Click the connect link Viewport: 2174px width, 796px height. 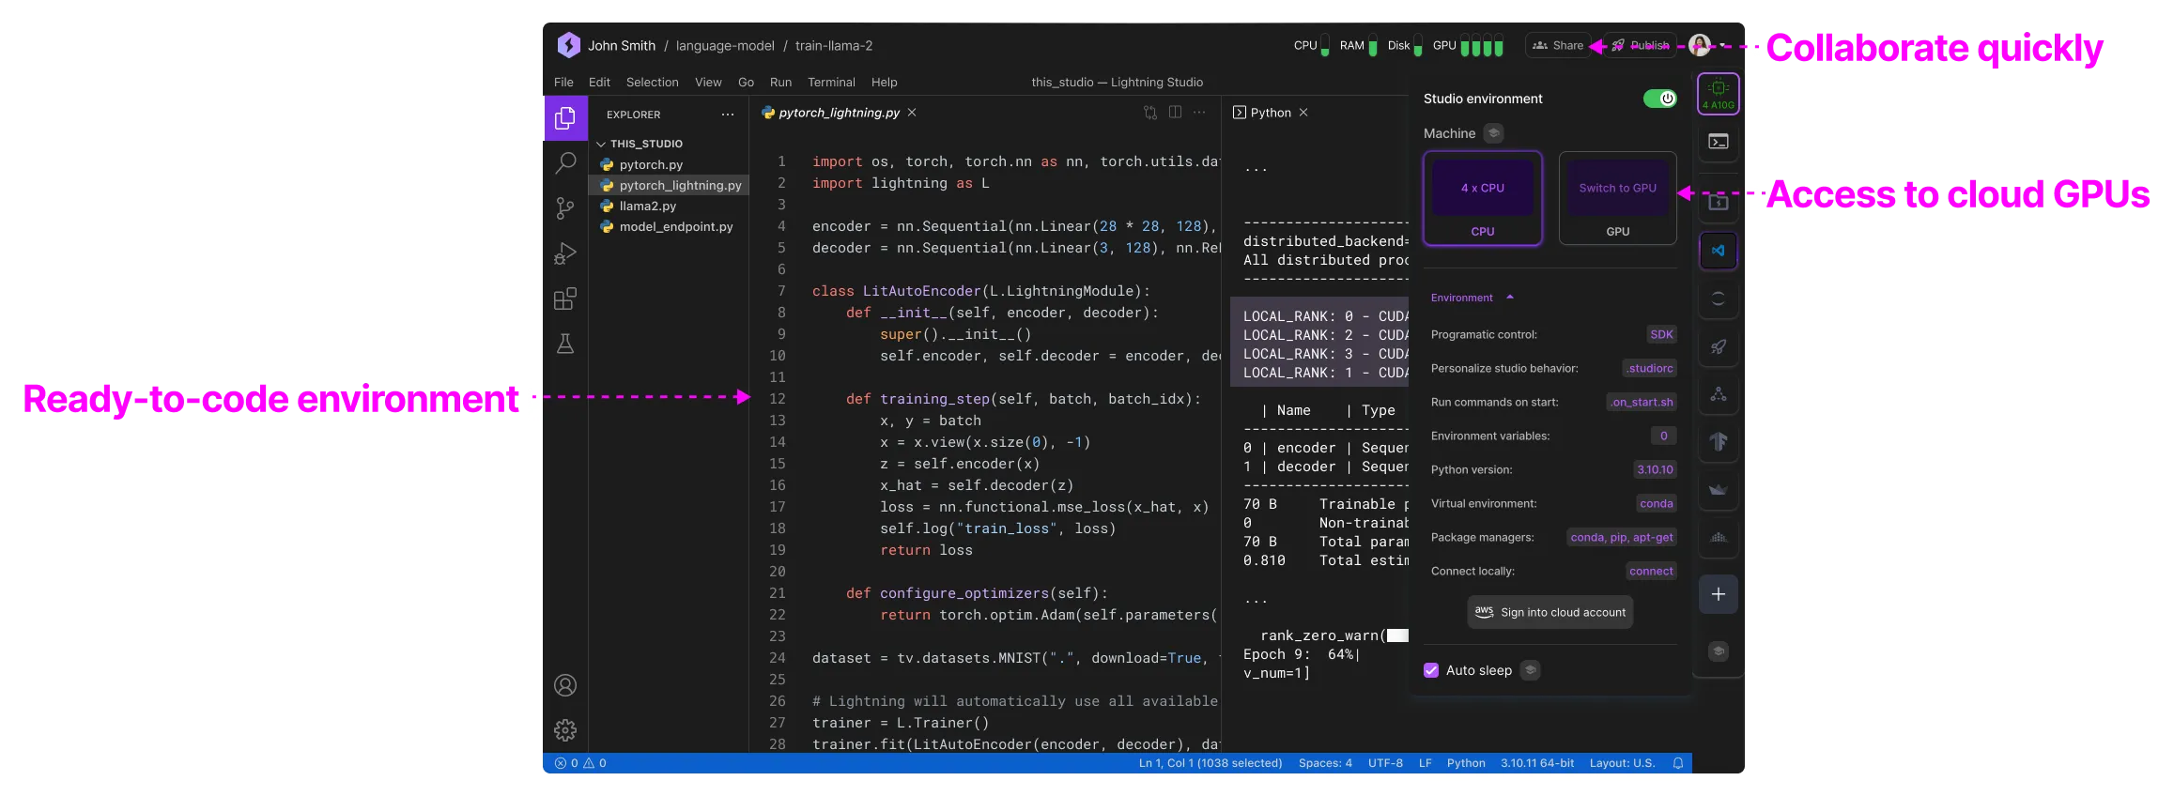pyautogui.click(x=1651, y=571)
